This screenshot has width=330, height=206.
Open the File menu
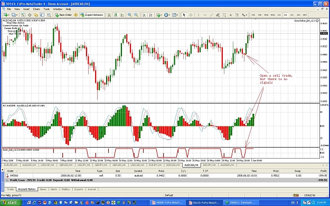pos(9,9)
